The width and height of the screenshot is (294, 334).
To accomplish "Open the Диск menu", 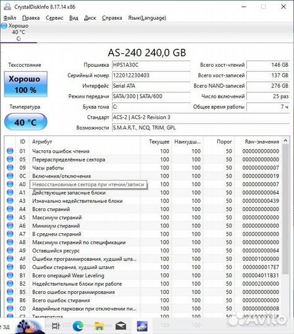I will pos(90,18).
